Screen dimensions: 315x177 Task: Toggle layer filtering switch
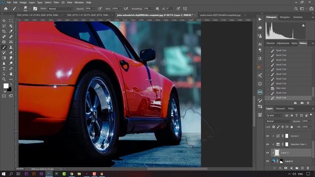311,115
